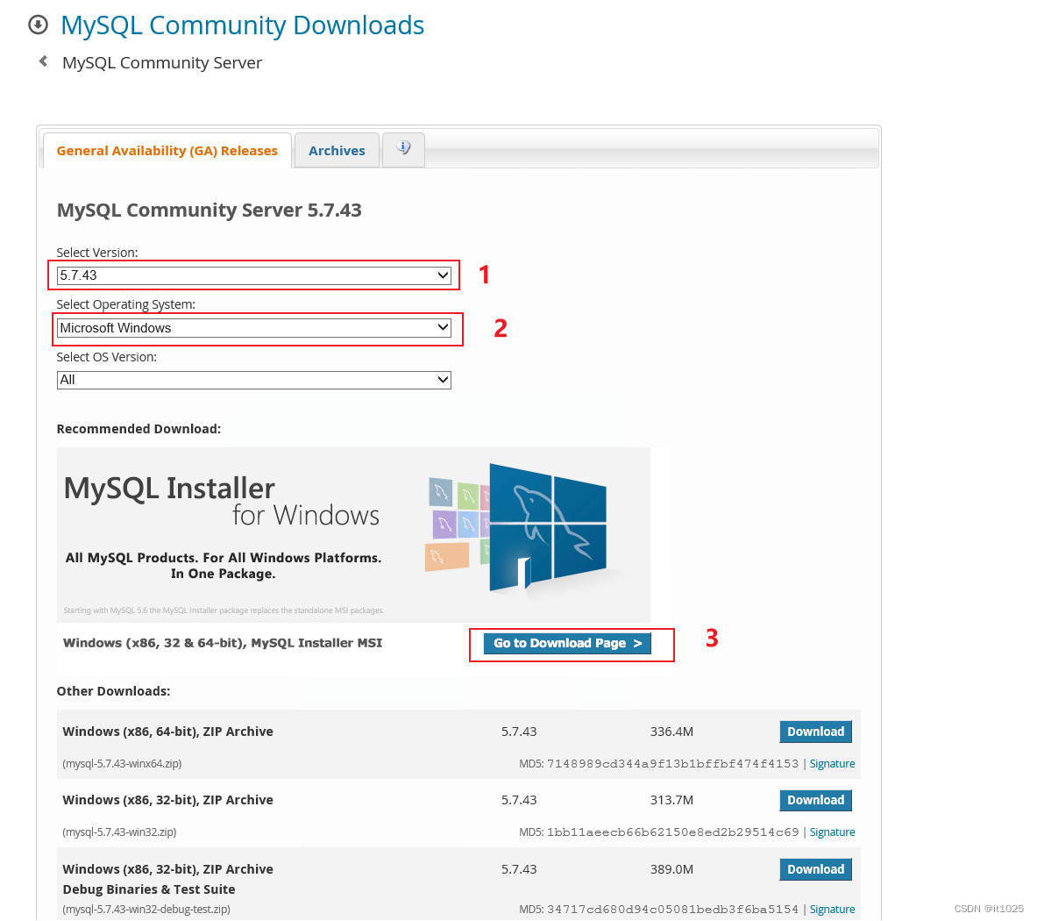This screenshot has width=1037, height=921.
Task: Click the Signature link for the debug-test archive
Action: point(831,910)
